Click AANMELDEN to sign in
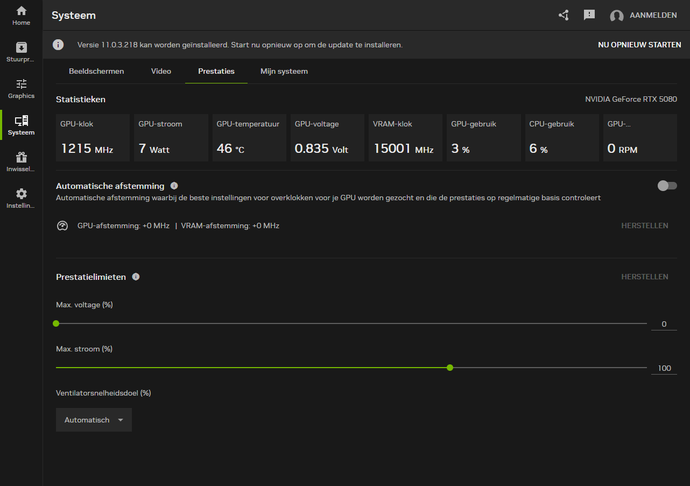This screenshot has width=690, height=486. point(653,16)
